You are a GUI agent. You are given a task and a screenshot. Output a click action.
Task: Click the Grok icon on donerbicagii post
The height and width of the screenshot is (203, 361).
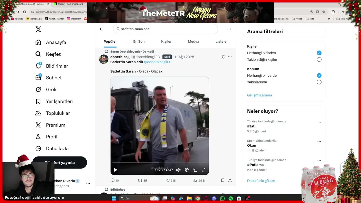click(223, 57)
